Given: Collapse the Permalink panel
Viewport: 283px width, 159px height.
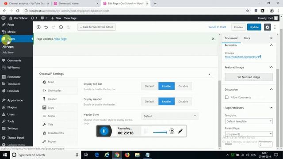Looking at the screenshot, I should coord(271,45).
